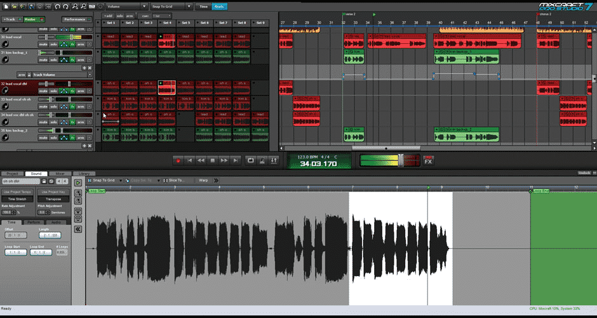Click the +Track button
Image resolution: width=597 pixels, height=318 pixels.
click(11, 19)
